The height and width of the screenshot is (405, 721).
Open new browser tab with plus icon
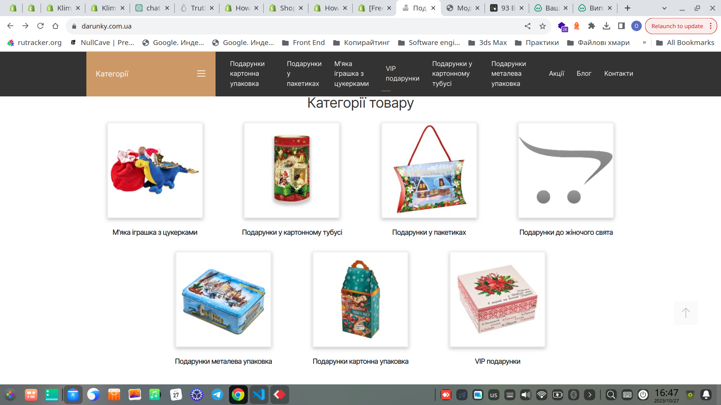pyautogui.click(x=627, y=8)
